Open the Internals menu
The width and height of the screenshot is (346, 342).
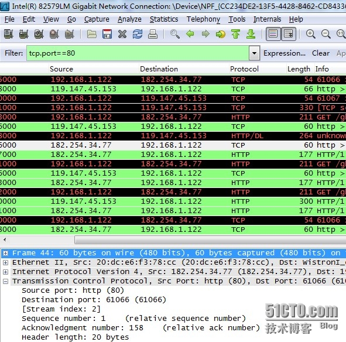pyautogui.click(x=267, y=19)
